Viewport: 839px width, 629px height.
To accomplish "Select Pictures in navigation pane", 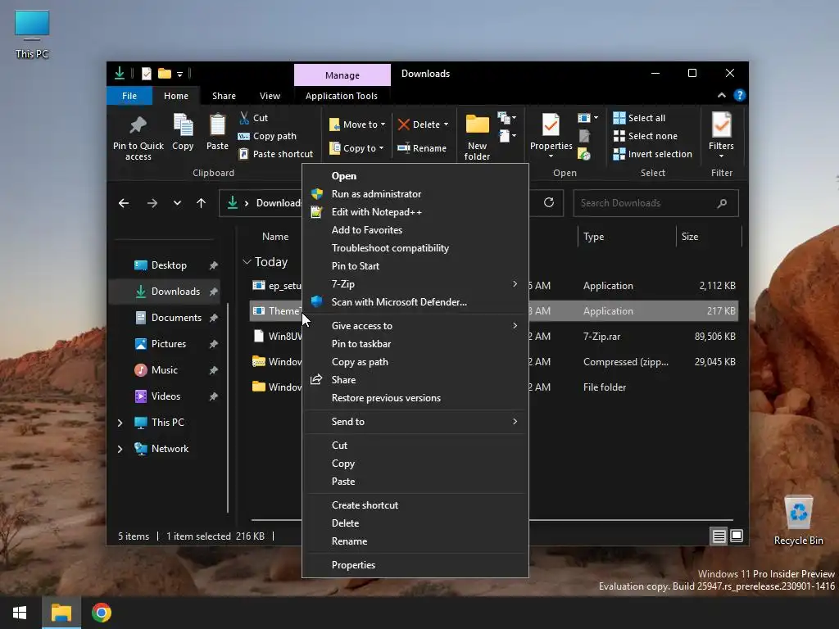I will coord(169,344).
